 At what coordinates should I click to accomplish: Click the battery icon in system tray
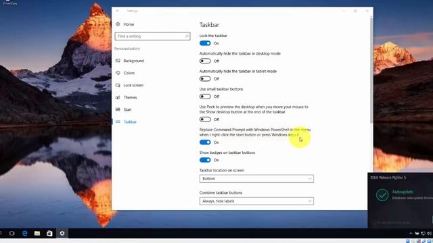417,234
